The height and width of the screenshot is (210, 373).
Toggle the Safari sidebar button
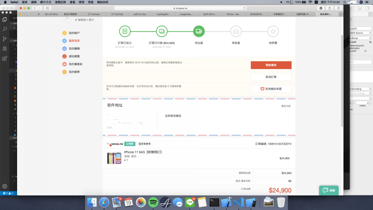click(x=48, y=8)
